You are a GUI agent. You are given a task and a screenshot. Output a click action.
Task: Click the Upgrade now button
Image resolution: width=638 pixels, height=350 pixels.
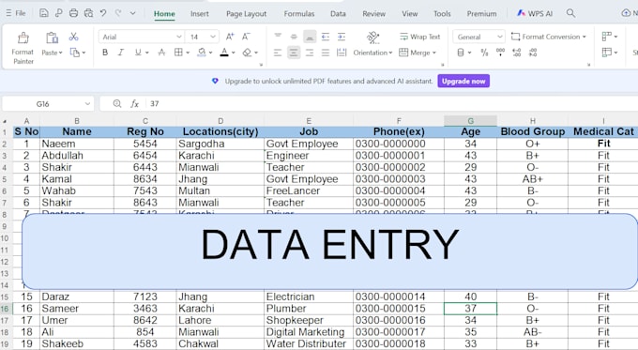[x=463, y=81]
